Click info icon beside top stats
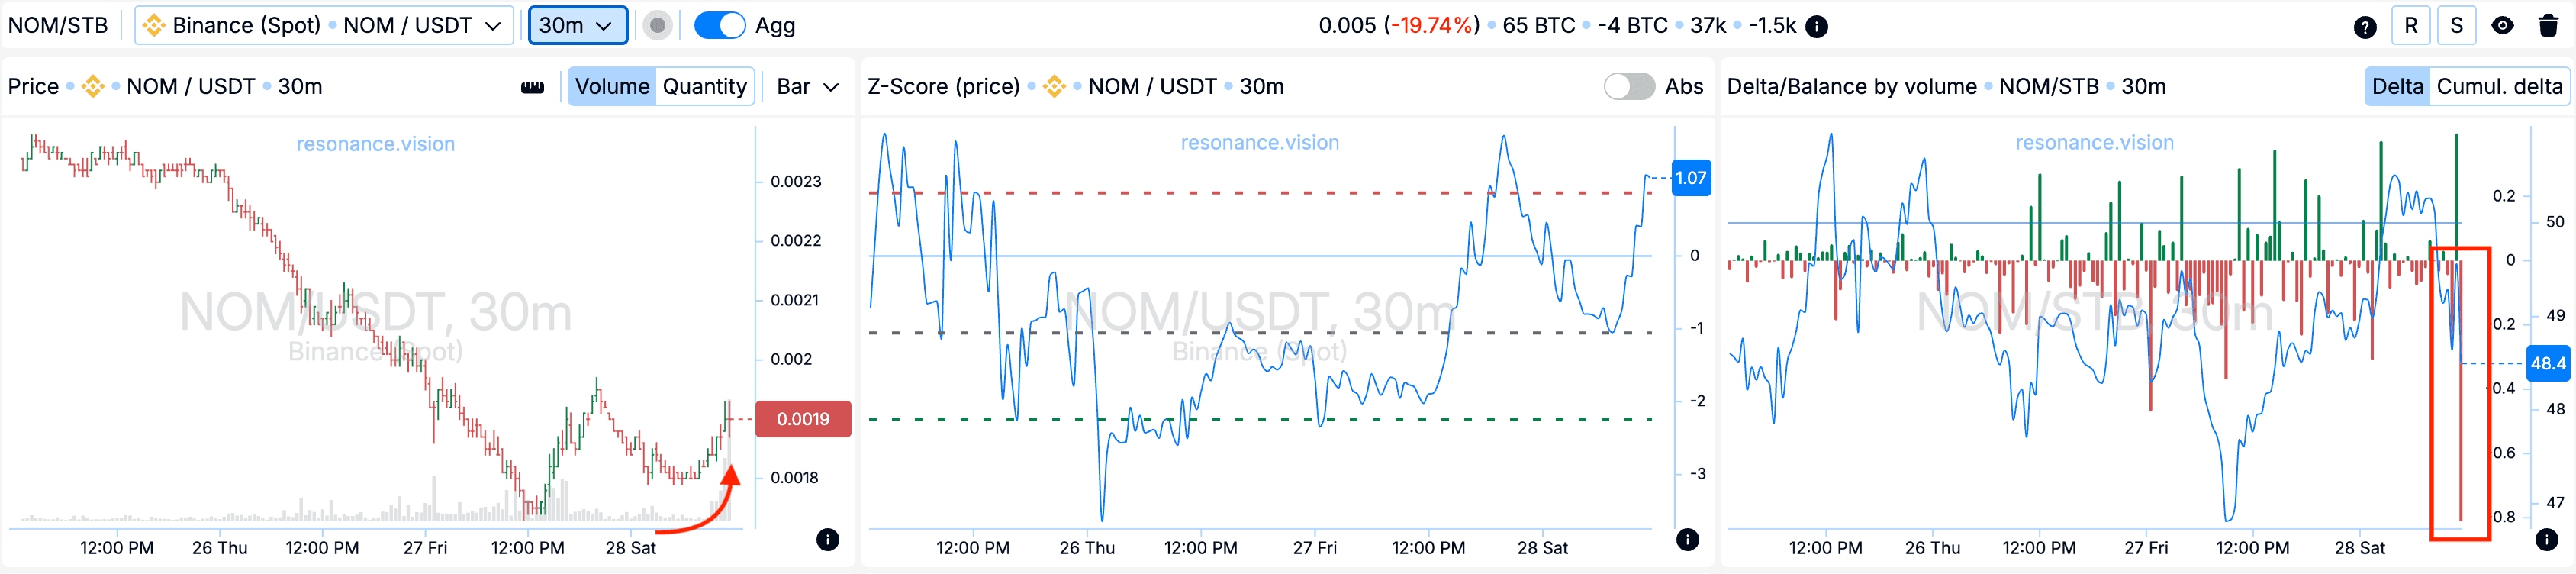 click(x=1817, y=26)
